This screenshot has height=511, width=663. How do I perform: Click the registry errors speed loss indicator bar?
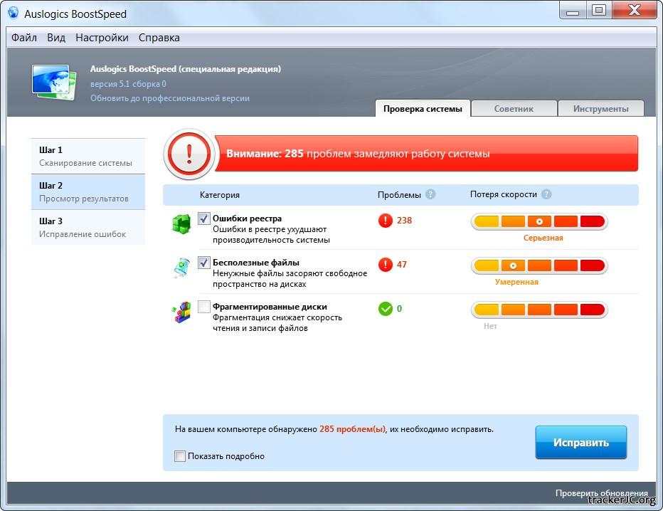539,221
